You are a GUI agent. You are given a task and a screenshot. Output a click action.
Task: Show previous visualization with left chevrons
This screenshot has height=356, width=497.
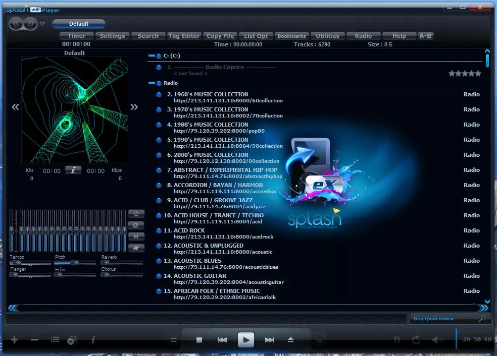(x=15, y=107)
